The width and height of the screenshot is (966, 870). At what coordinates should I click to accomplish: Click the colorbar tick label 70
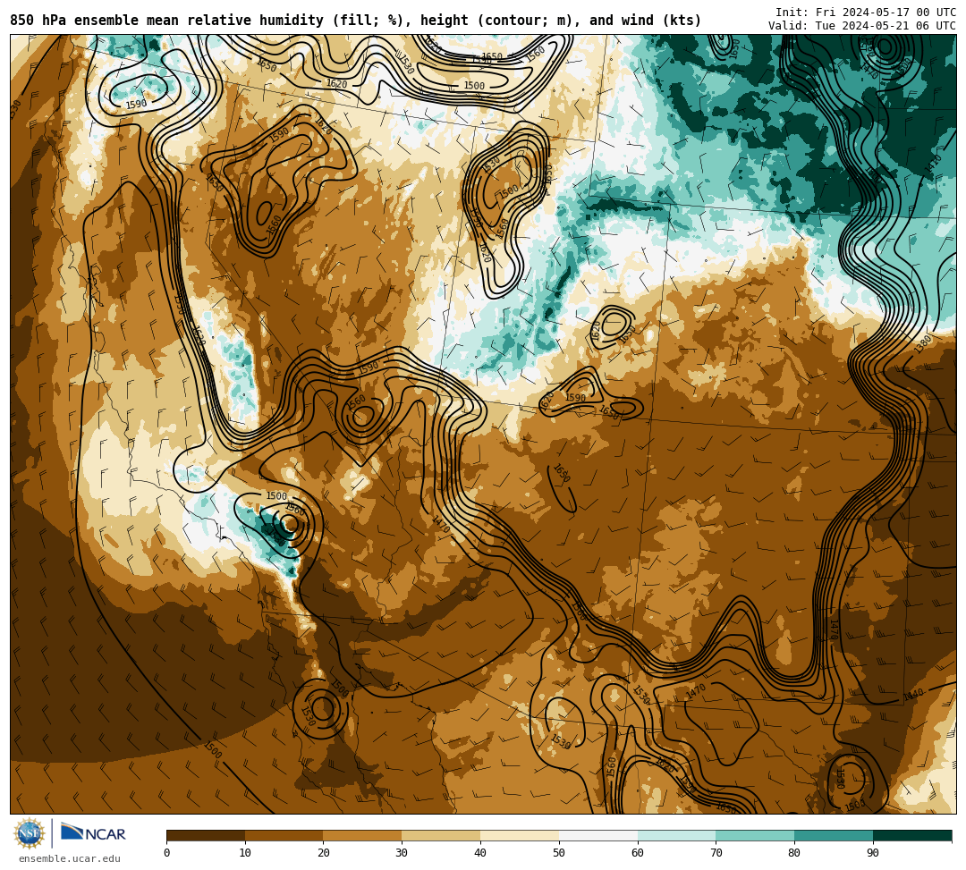716,853
